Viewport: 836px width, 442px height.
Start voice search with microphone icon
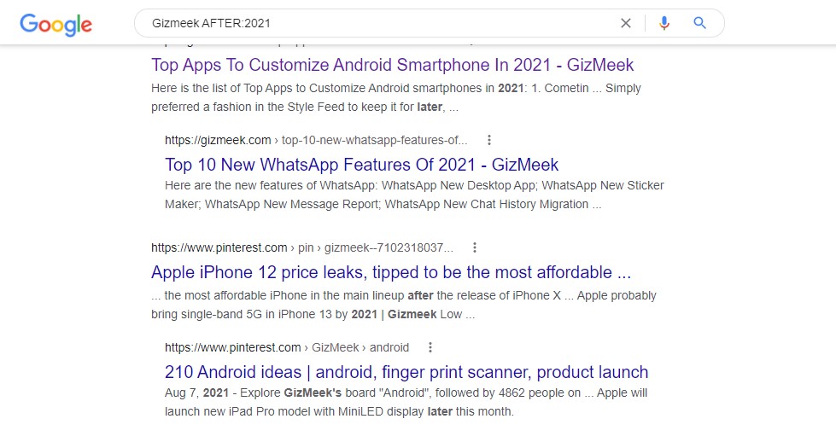click(664, 23)
